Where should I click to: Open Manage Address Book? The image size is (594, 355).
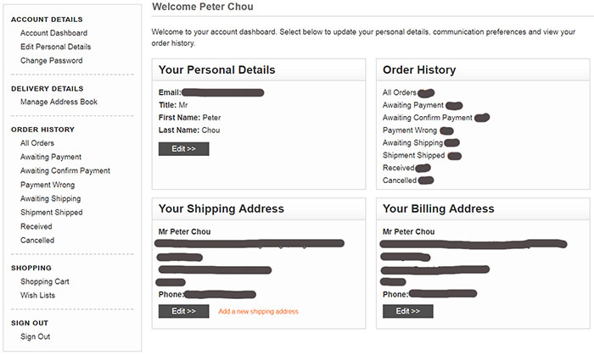(59, 102)
